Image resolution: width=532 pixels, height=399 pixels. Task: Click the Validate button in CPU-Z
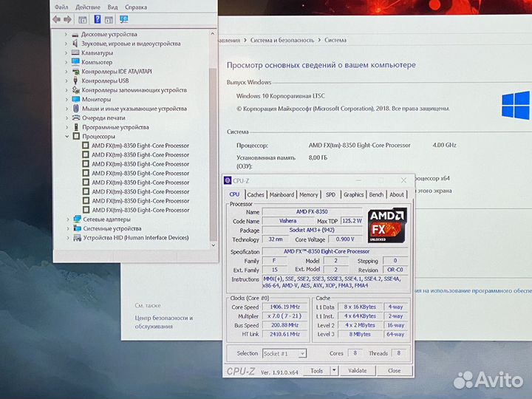tap(358, 370)
